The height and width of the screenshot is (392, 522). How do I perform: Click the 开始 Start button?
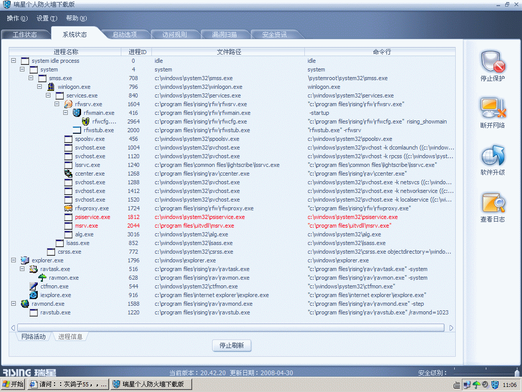click(13, 384)
